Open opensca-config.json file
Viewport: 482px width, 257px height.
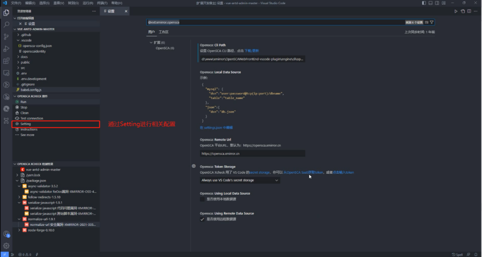pyautogui.click(x=37, y=46)
